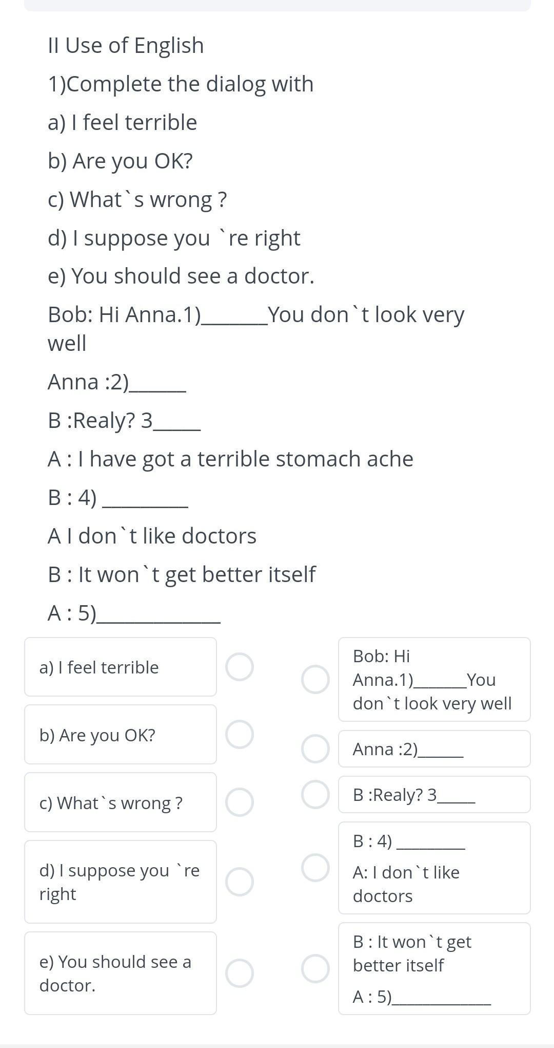Select the circle beside 'Bob: Hi Anna.1)' card
Screen dimensions: 554x1048
[x=315, y=679]
